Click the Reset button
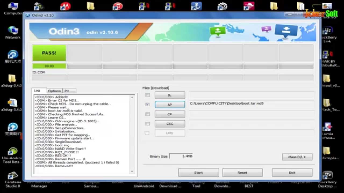The image size is (344, 193). pos(242,172)
